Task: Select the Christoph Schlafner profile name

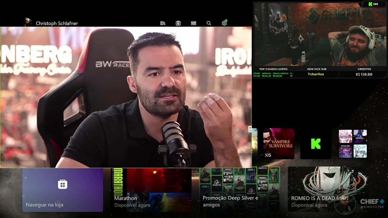Action: click(57, 23)
